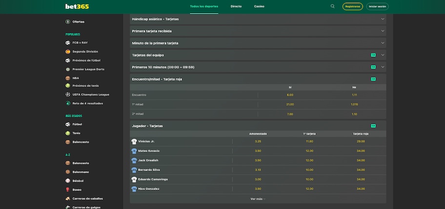Open the search magnifier icon
The image size is (445, 209).
[x=332, y=6]
